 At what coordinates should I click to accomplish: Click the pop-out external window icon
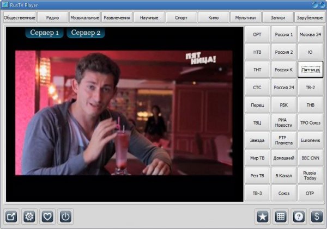tap(11, 216)
